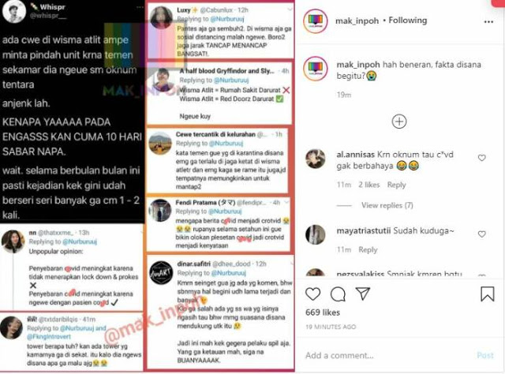Open mak_inpoh's header profile picture

[x=316, y=21]
